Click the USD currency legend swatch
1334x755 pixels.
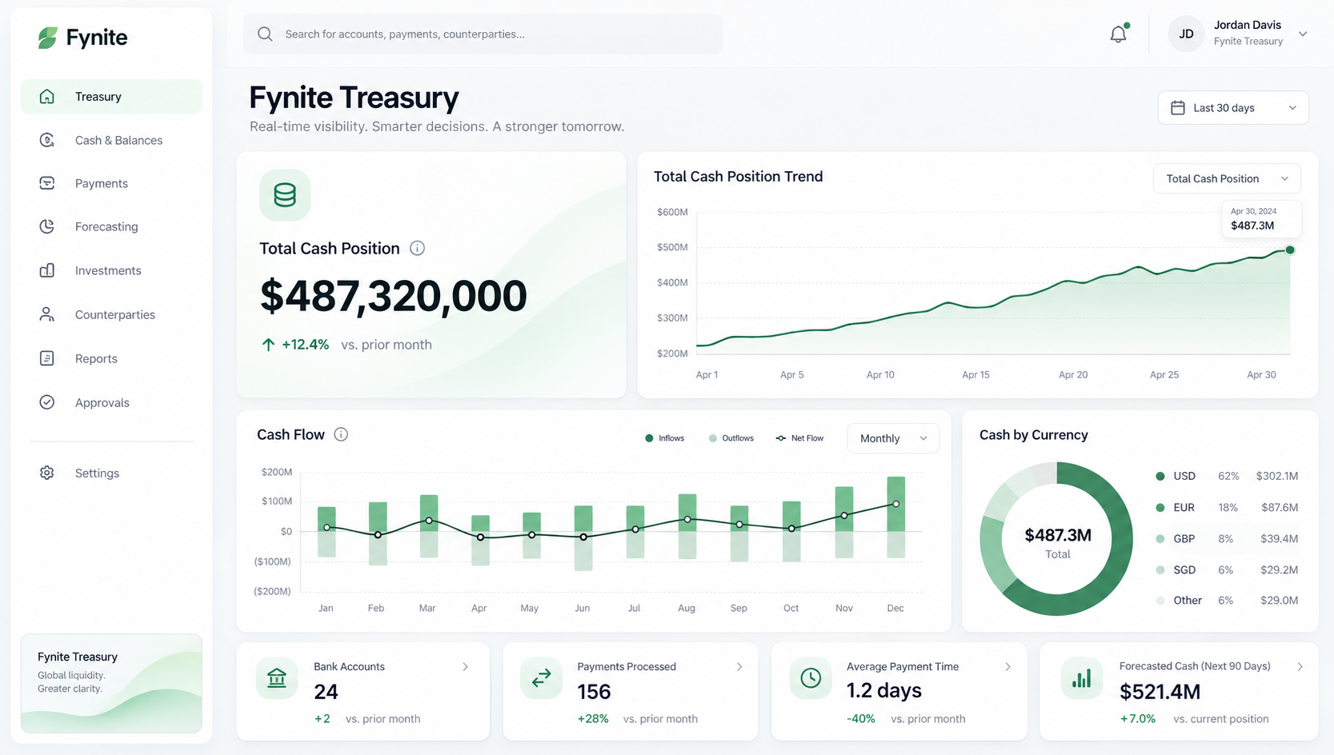1160,476
